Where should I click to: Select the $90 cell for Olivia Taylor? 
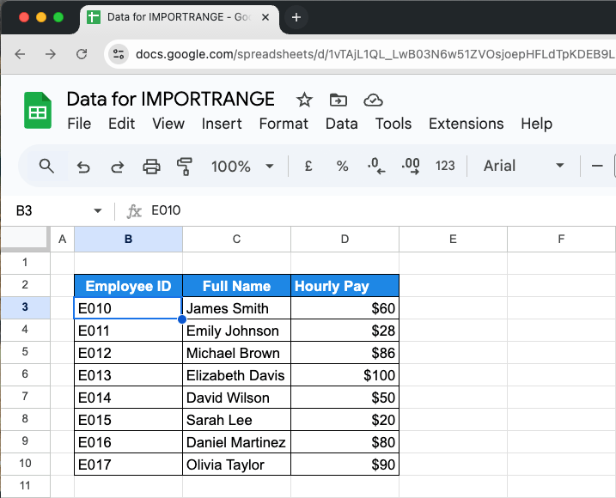[x=345, y=465]
